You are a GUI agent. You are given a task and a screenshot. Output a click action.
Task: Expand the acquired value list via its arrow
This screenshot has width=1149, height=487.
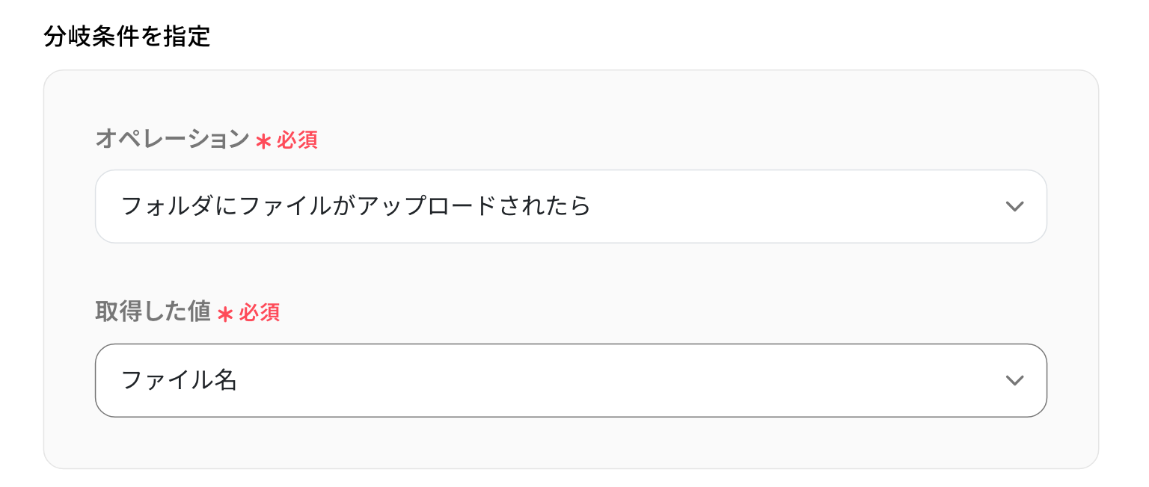pyautogui.click(x=1014, y=381)
